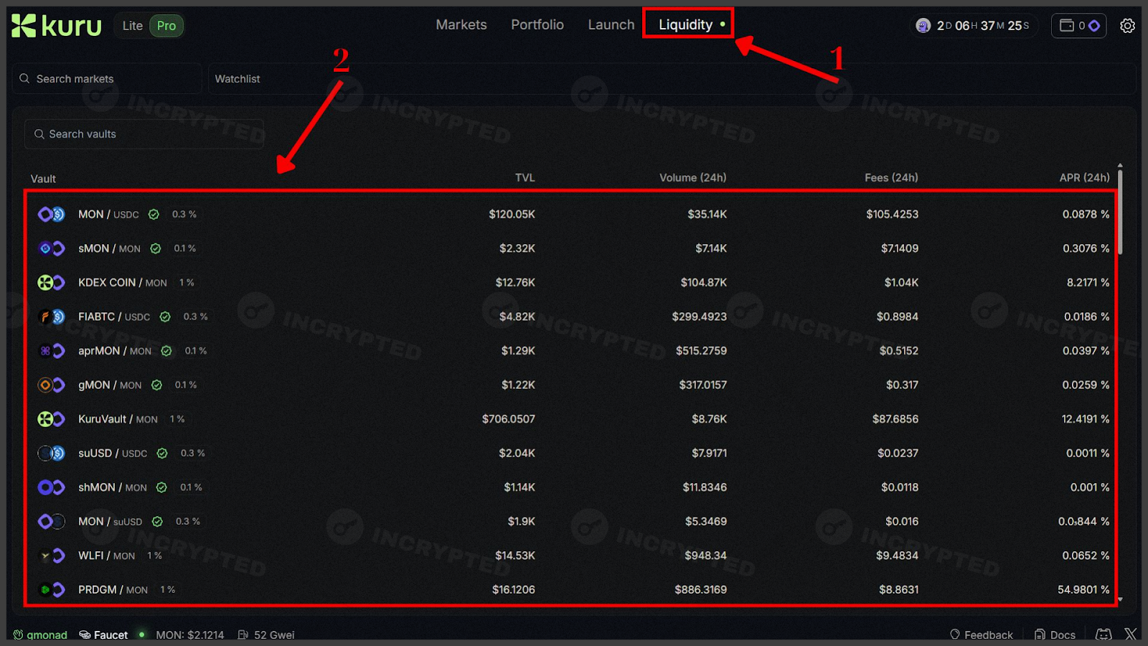Click the MON: $2.1214 price in footer
Viewport: 1148px width, 646px height.
coord(190,635)
